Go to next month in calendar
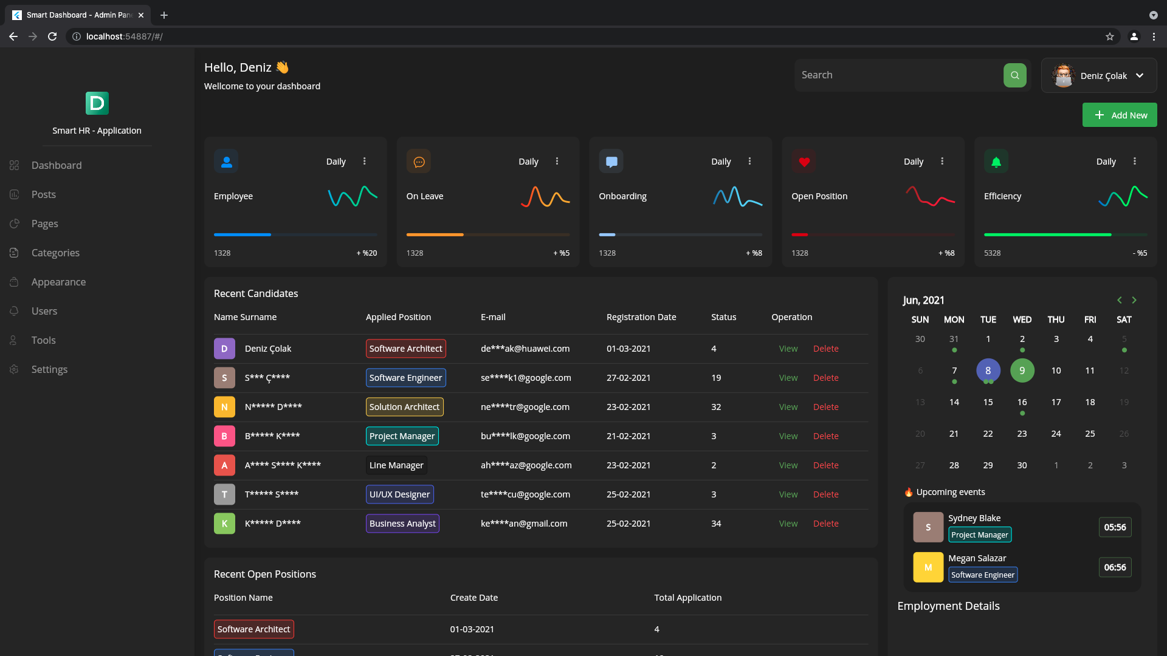Viewport: 1167px width, 656px height. click(1134, 300)
